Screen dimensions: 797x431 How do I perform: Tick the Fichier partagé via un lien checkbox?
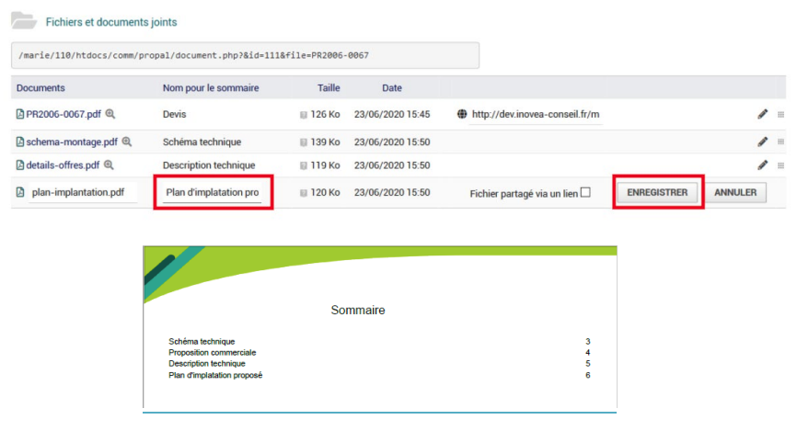coord(585,192)
